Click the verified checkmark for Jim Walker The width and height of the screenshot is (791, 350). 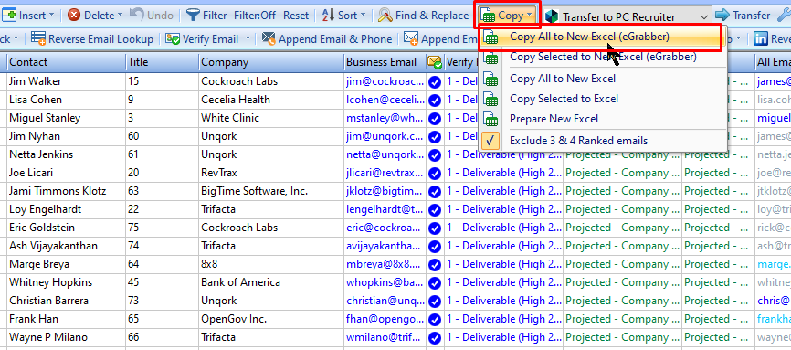click(435, 82)
